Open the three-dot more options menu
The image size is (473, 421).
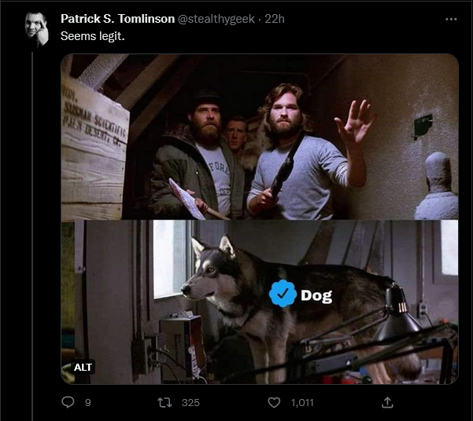pos(451,20)
